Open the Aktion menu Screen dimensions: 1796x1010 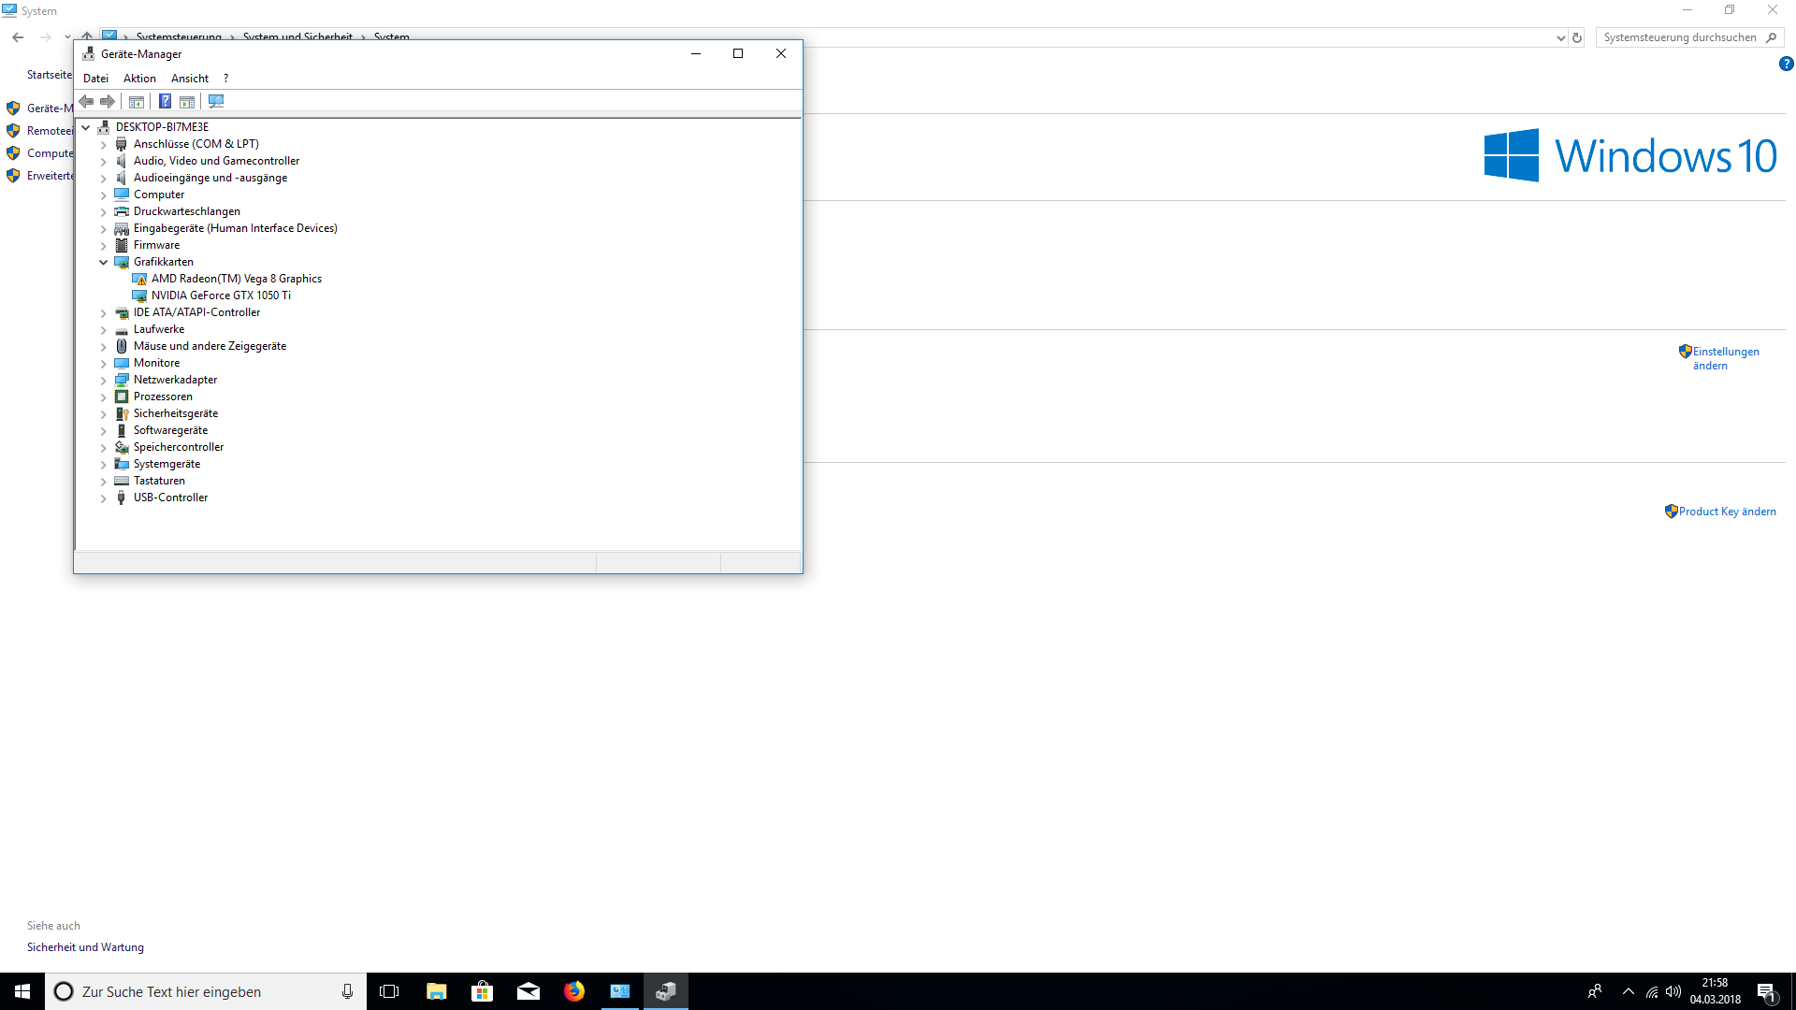[x=139, y=79]
